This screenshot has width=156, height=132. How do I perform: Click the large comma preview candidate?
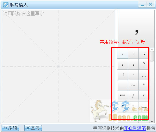[136, 29]
